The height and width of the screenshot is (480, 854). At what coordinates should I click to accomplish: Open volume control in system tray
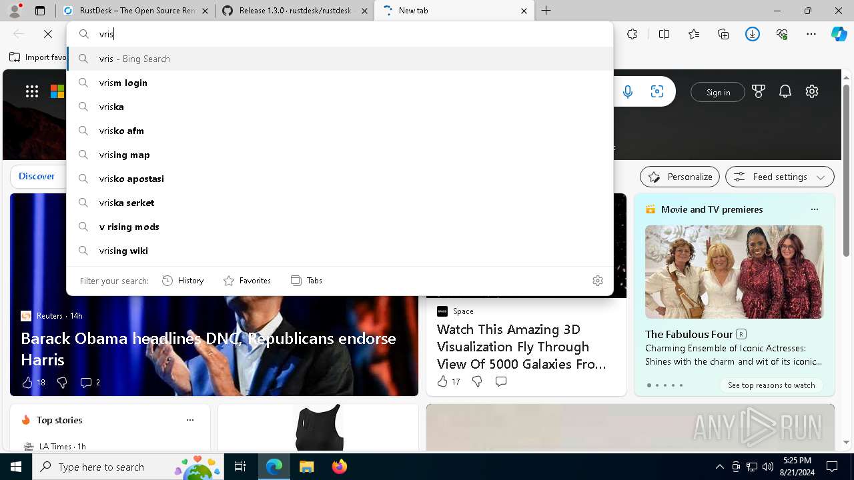coord(768,467)
